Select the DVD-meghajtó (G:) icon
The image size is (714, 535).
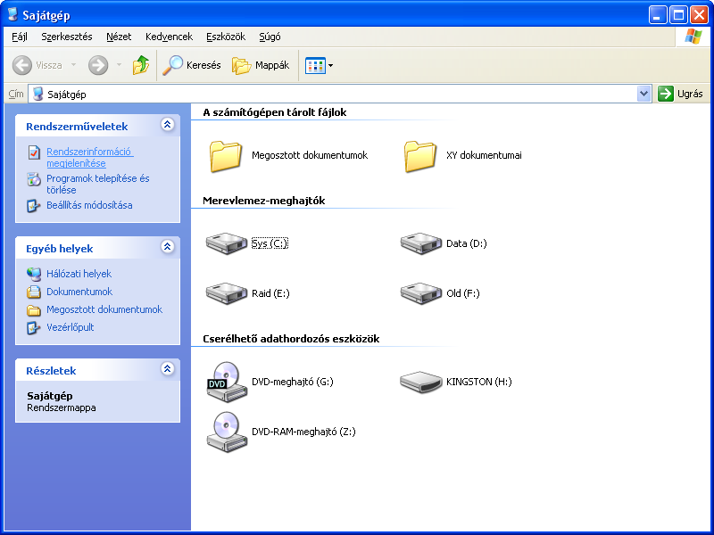227,383
